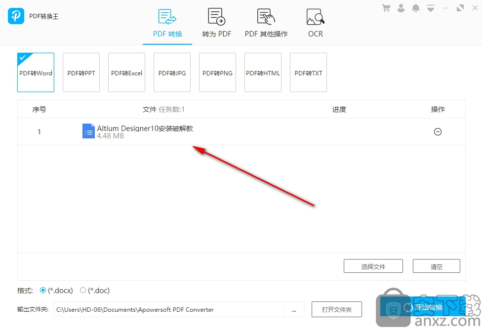Click the 打开文件夹 button
Image resolution: width=483 pixels, height=329 pixels.
337,309
